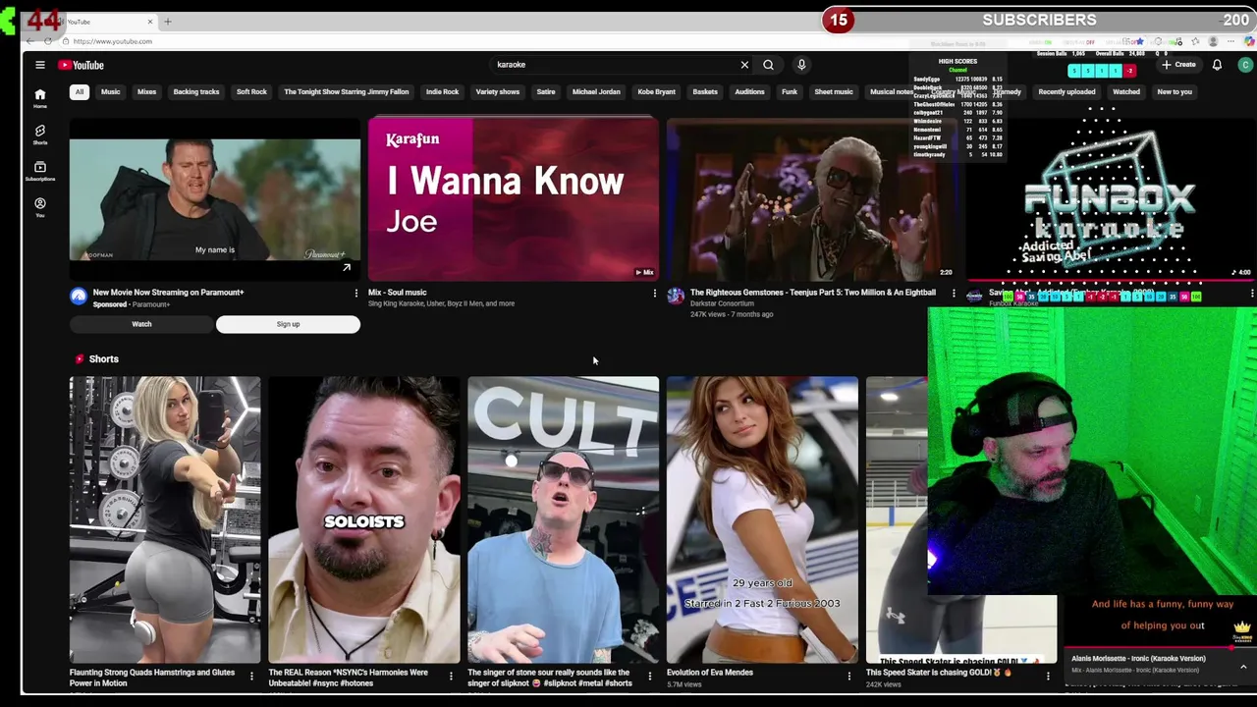This screenshot has height=707, width=1257.
Task: Select the Backing tracks chip
Action: click(196, 91)
